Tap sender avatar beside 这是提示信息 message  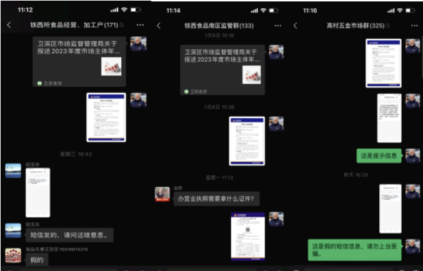coord(412,155)
